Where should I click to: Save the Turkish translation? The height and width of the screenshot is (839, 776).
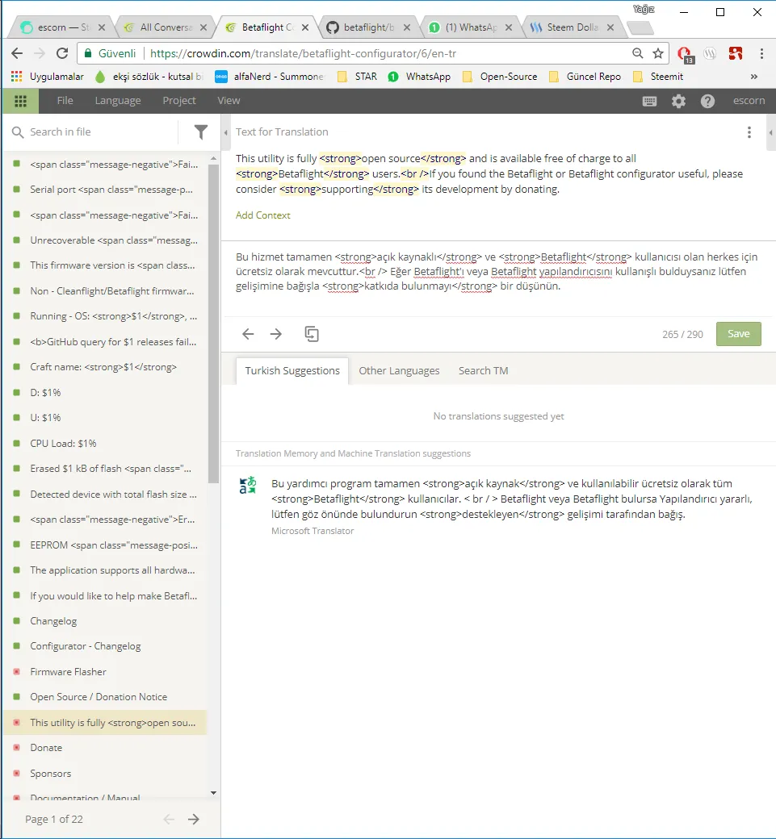click(738, 334)
